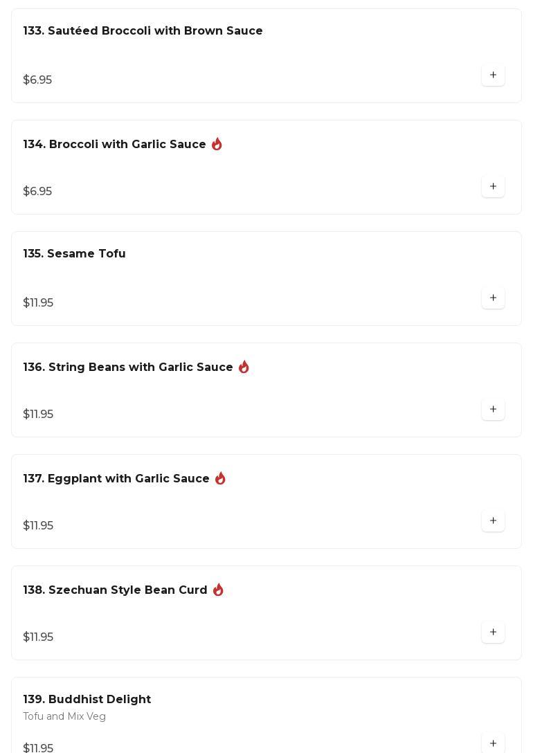Screen dimensions: 533x753
Task: Add Szechuan Style Bean Curd to cart
Action: [493, 632]
